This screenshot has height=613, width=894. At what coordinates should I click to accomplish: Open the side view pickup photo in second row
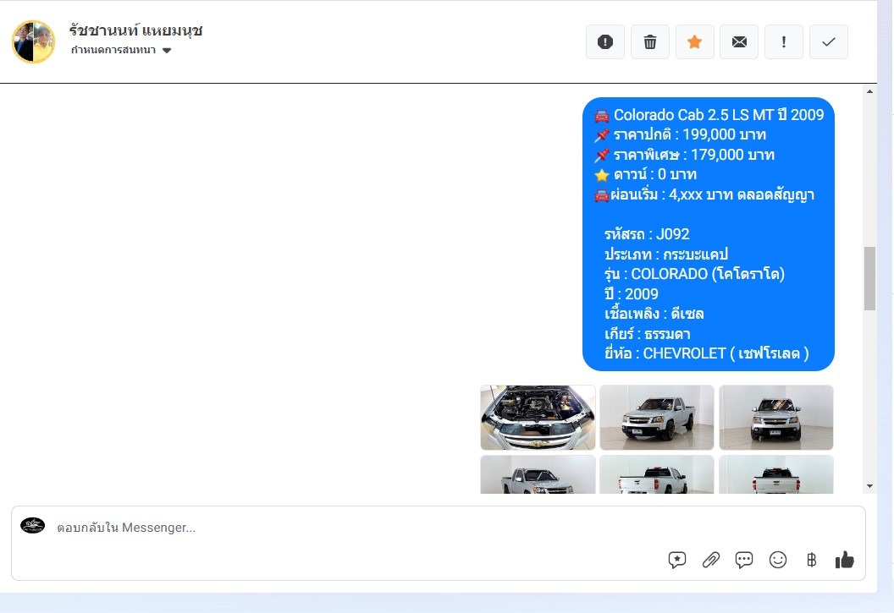click(538, 474)
